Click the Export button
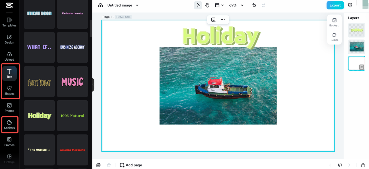The height and width of the screenshot is (169, 369). (x=335, y=5)
